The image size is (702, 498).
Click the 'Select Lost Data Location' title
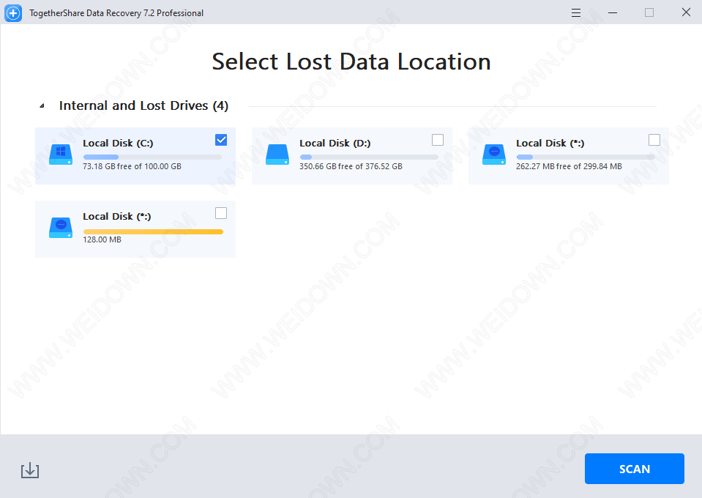351,62
